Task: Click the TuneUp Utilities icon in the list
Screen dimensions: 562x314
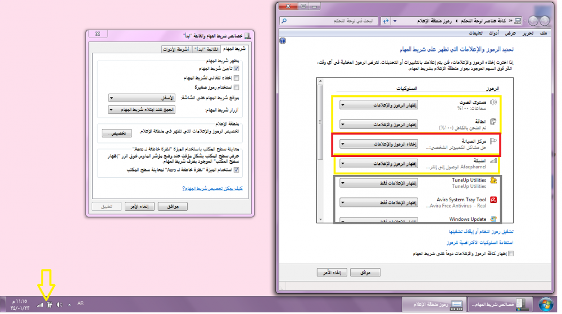Action: coord(493,180)
